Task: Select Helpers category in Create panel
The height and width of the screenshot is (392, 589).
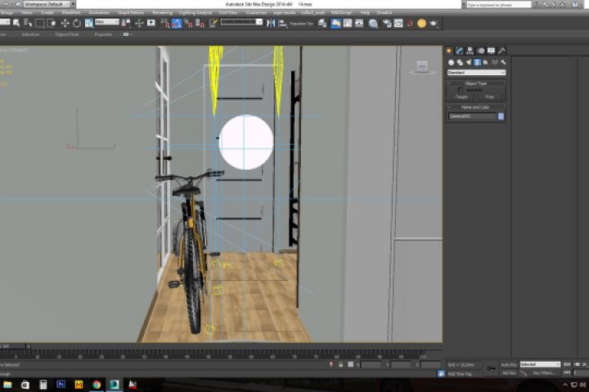Action: tap(486, 63)
